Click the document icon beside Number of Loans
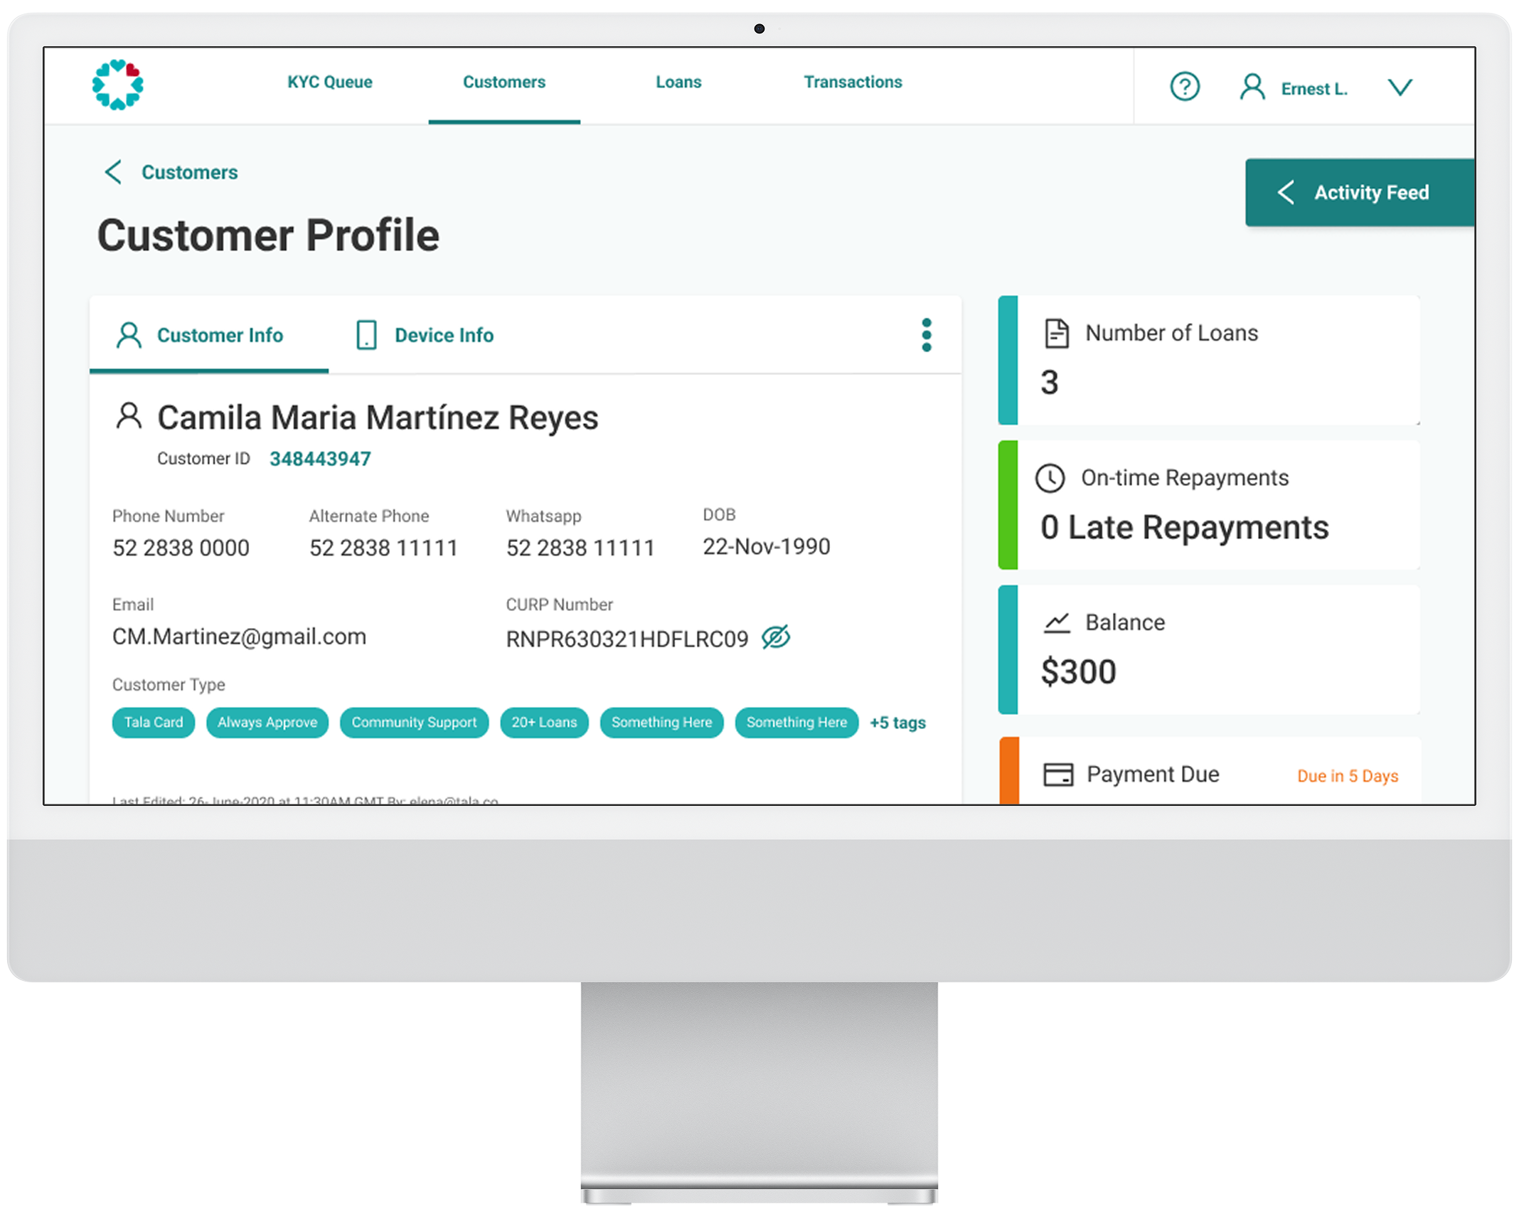This screenshot has width=1519, height=1212. click(x=1057, y=333)
